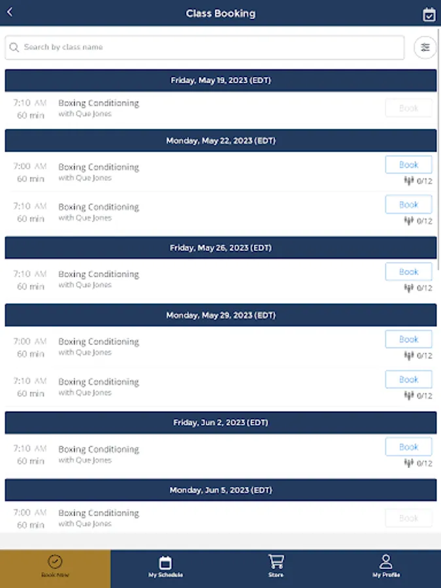Book the May 22 7:00 AM class
441x588 pixels.
pyautogui.click(x=408, y=165)
